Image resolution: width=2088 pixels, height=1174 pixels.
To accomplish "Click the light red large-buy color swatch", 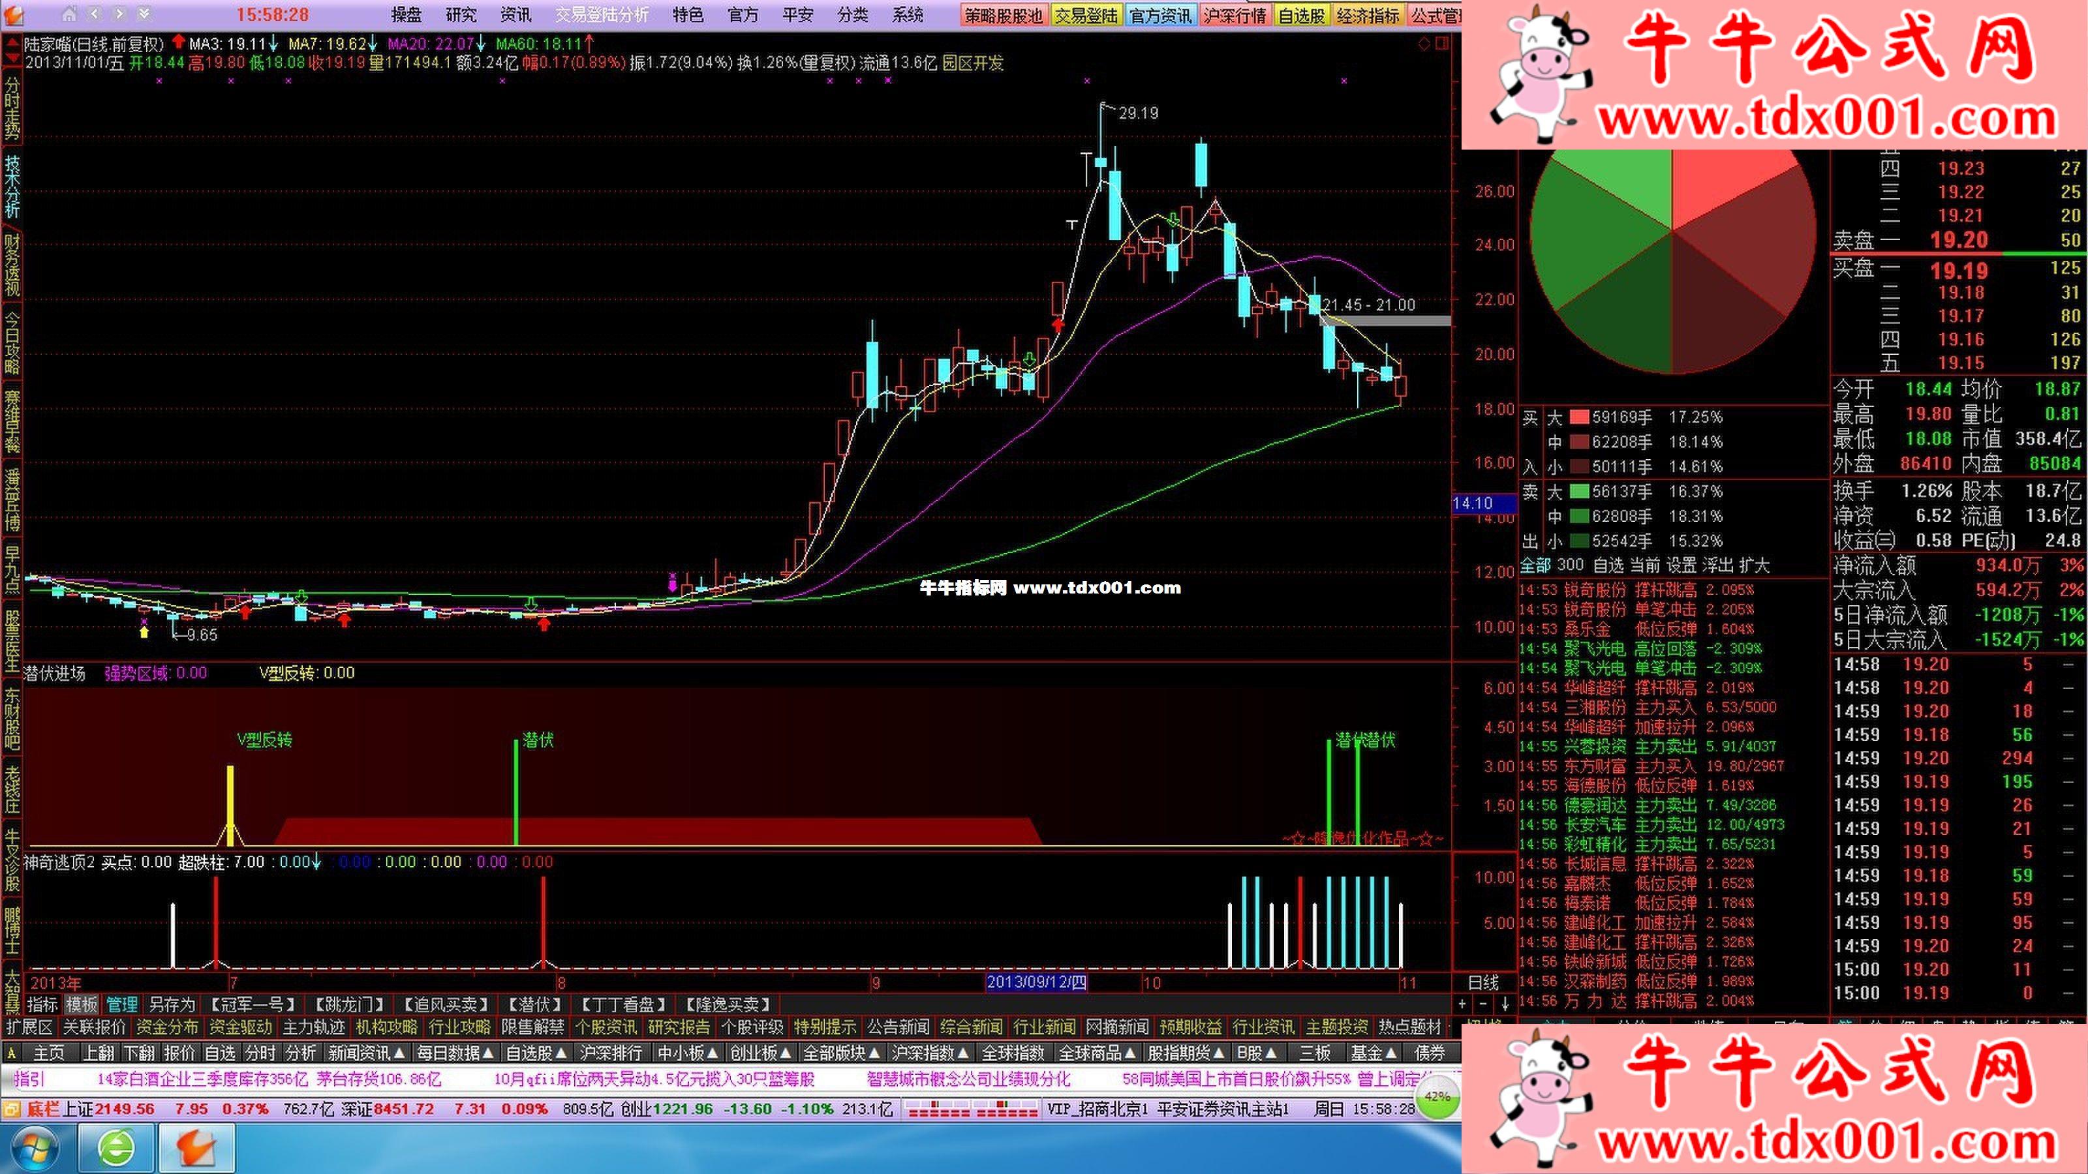I will [1579, 417].
